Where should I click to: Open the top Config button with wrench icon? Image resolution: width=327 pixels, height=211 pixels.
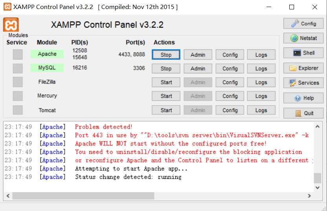(x=303, y=24)
